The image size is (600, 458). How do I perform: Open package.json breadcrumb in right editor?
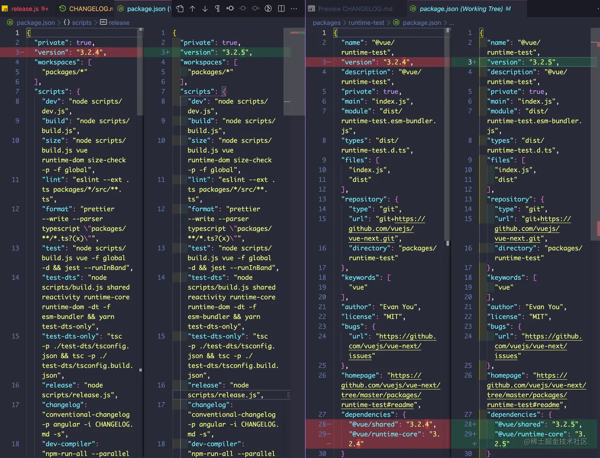(422, 23)
